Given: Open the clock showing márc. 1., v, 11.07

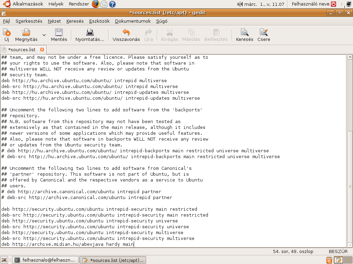Looking at the screenshot, I should pyautogui.click(x=264, y=4).
